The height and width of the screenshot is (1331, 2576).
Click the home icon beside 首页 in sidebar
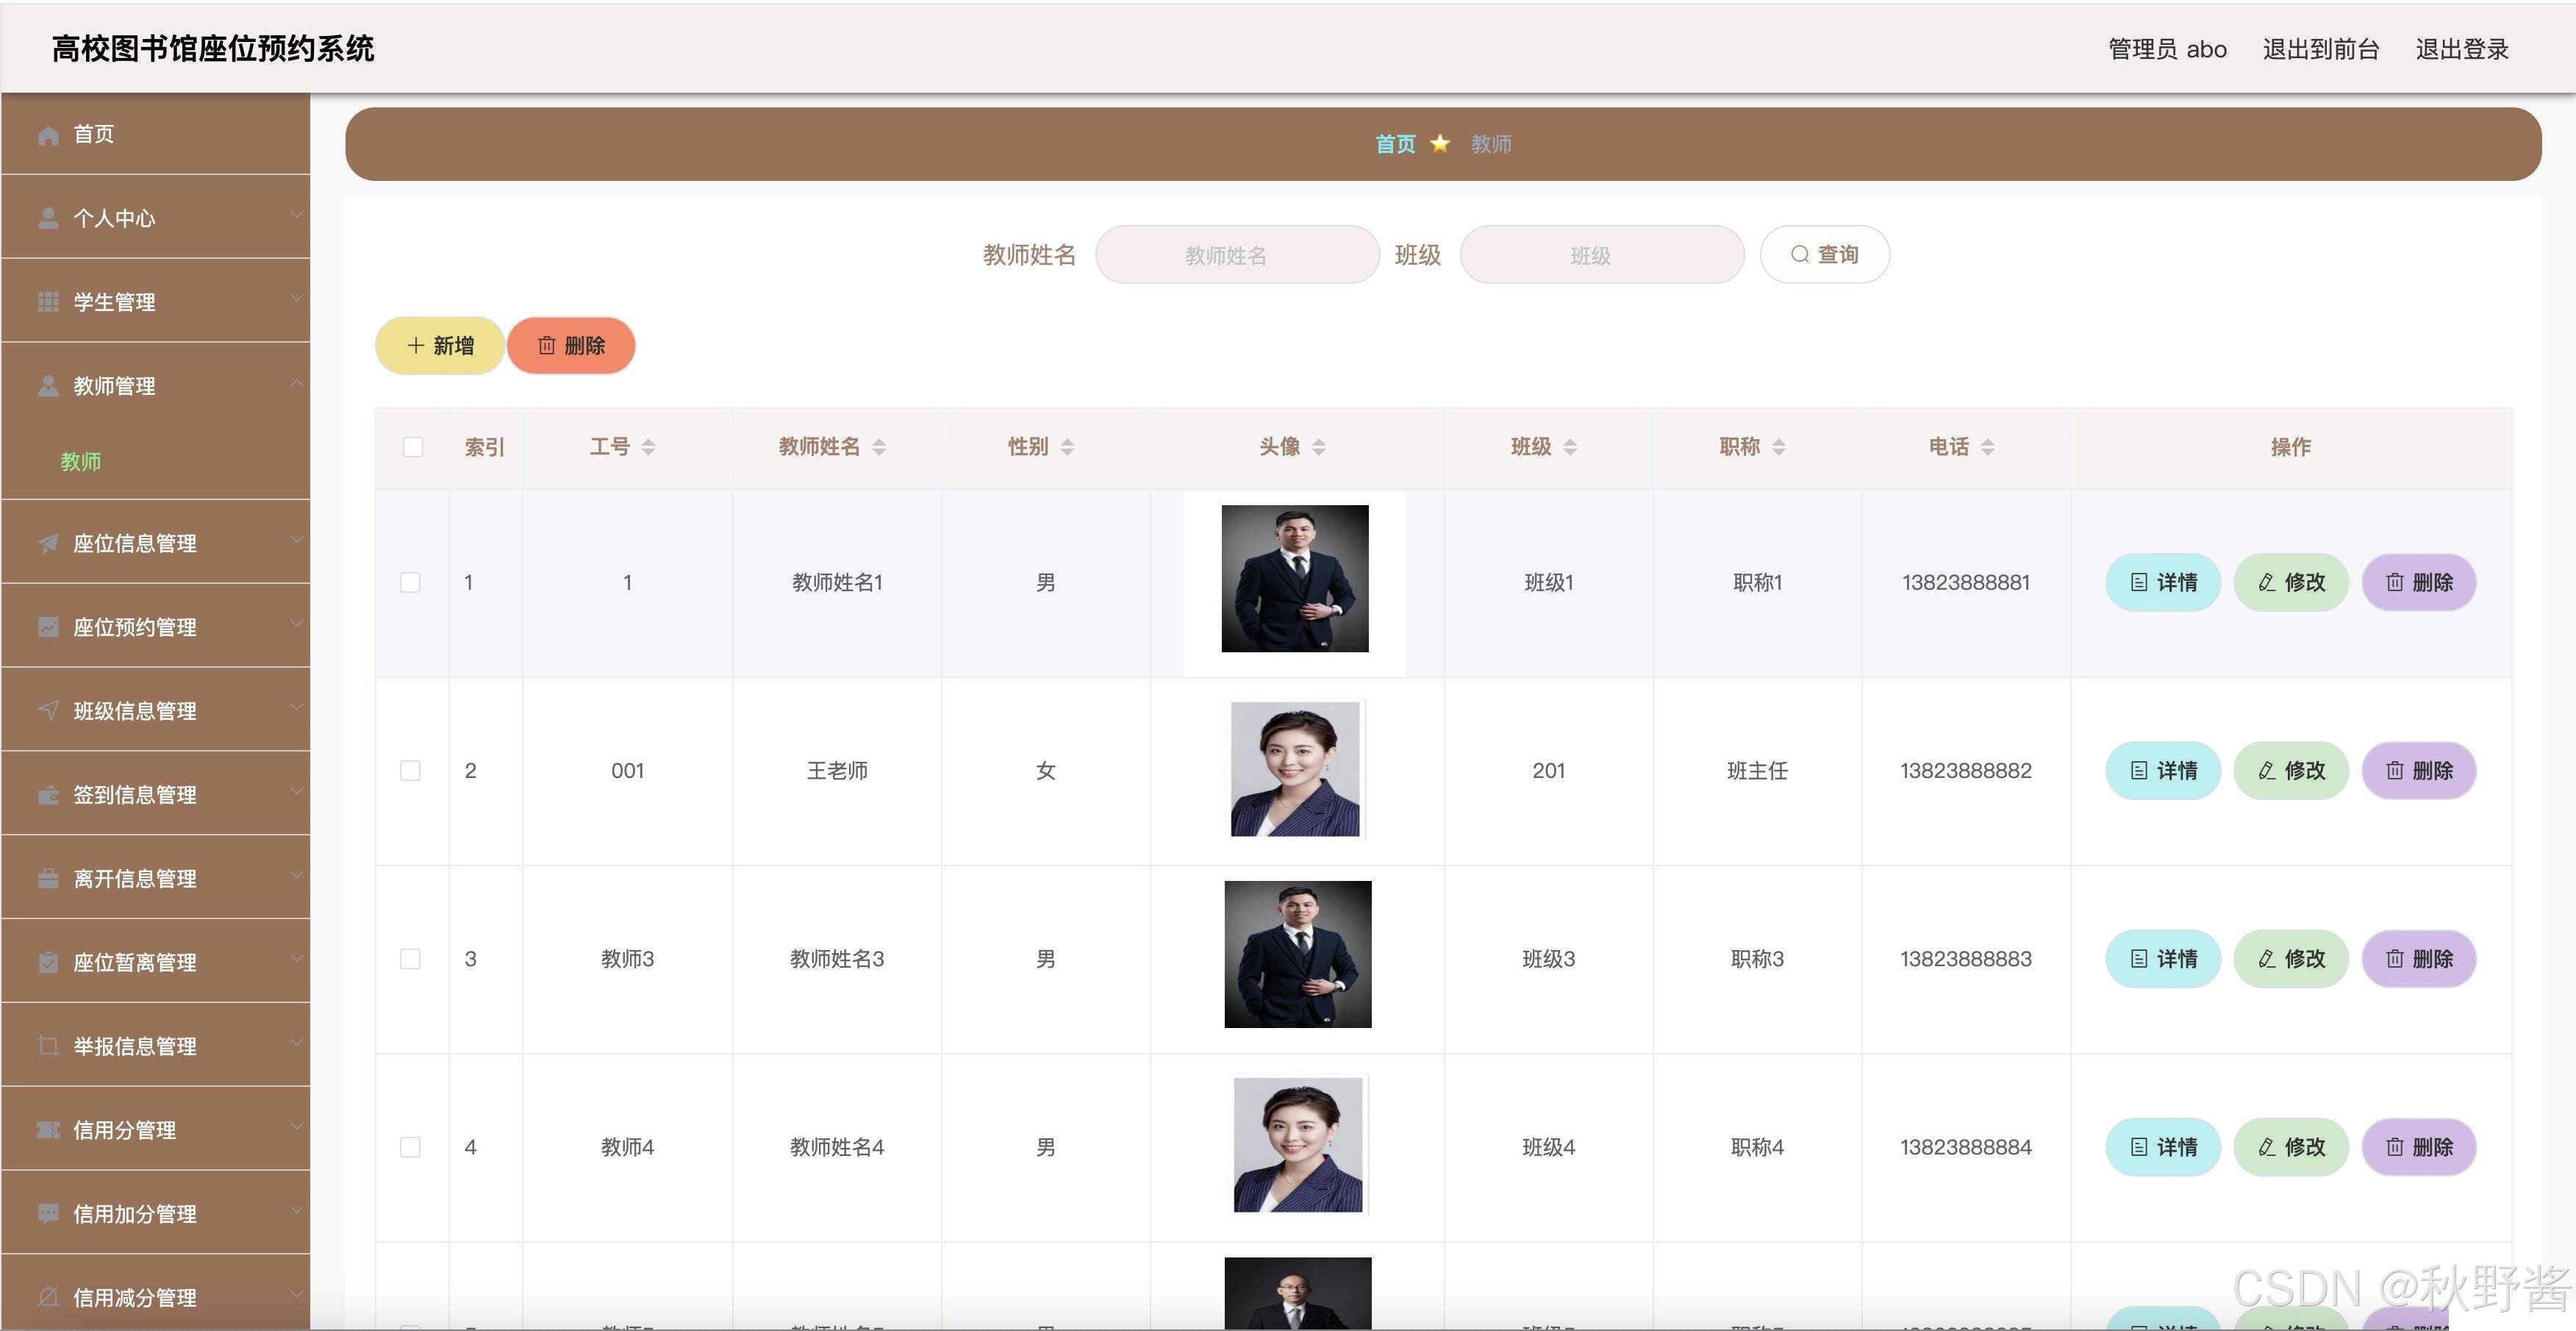coord(48,135)
